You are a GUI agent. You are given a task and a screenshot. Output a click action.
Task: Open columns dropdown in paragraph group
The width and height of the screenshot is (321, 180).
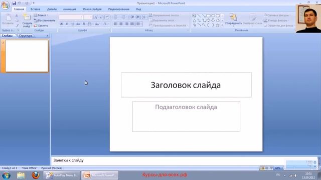pyautogui.click(x=139, y=24)
